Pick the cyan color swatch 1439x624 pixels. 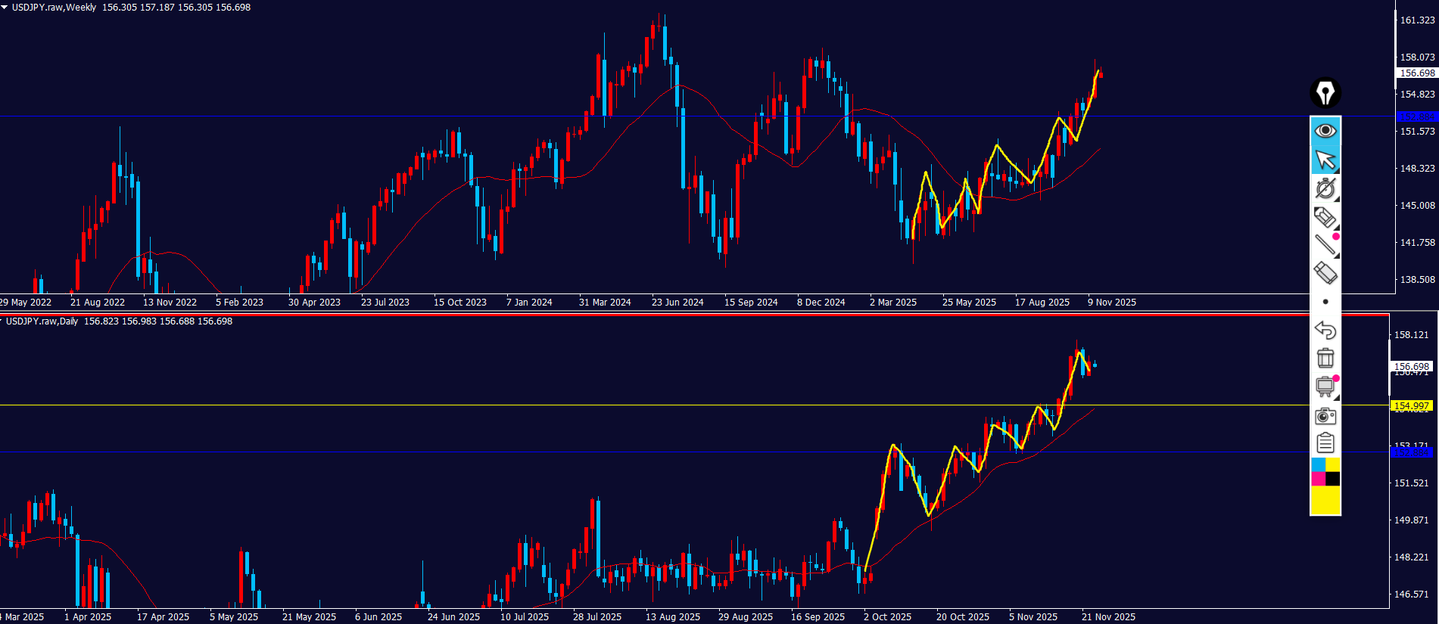pos(1318,464)
